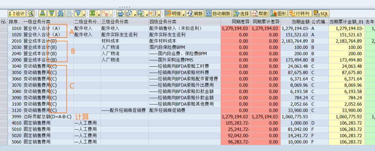Viewport: 375px width, 151px height.
Task: Click cell 配件实际发生返利 in third-level column
Action: 125,35
